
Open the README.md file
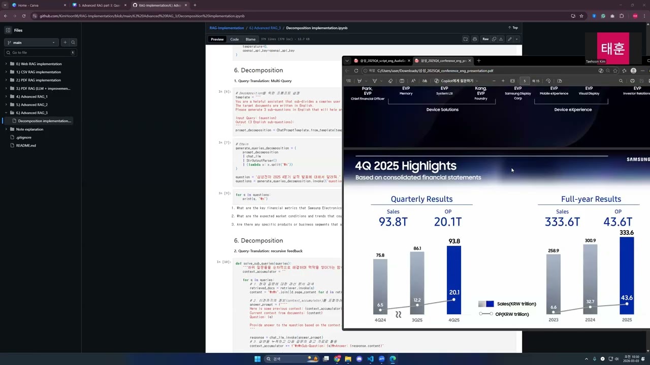tap(26, 145)
